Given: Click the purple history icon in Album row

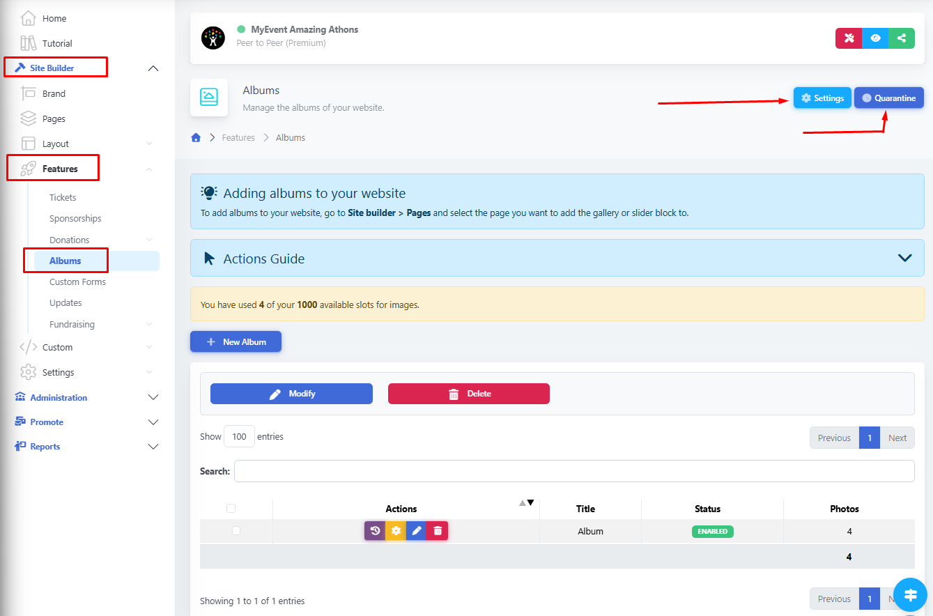Looking at the screenshot, I should point(375,531).
